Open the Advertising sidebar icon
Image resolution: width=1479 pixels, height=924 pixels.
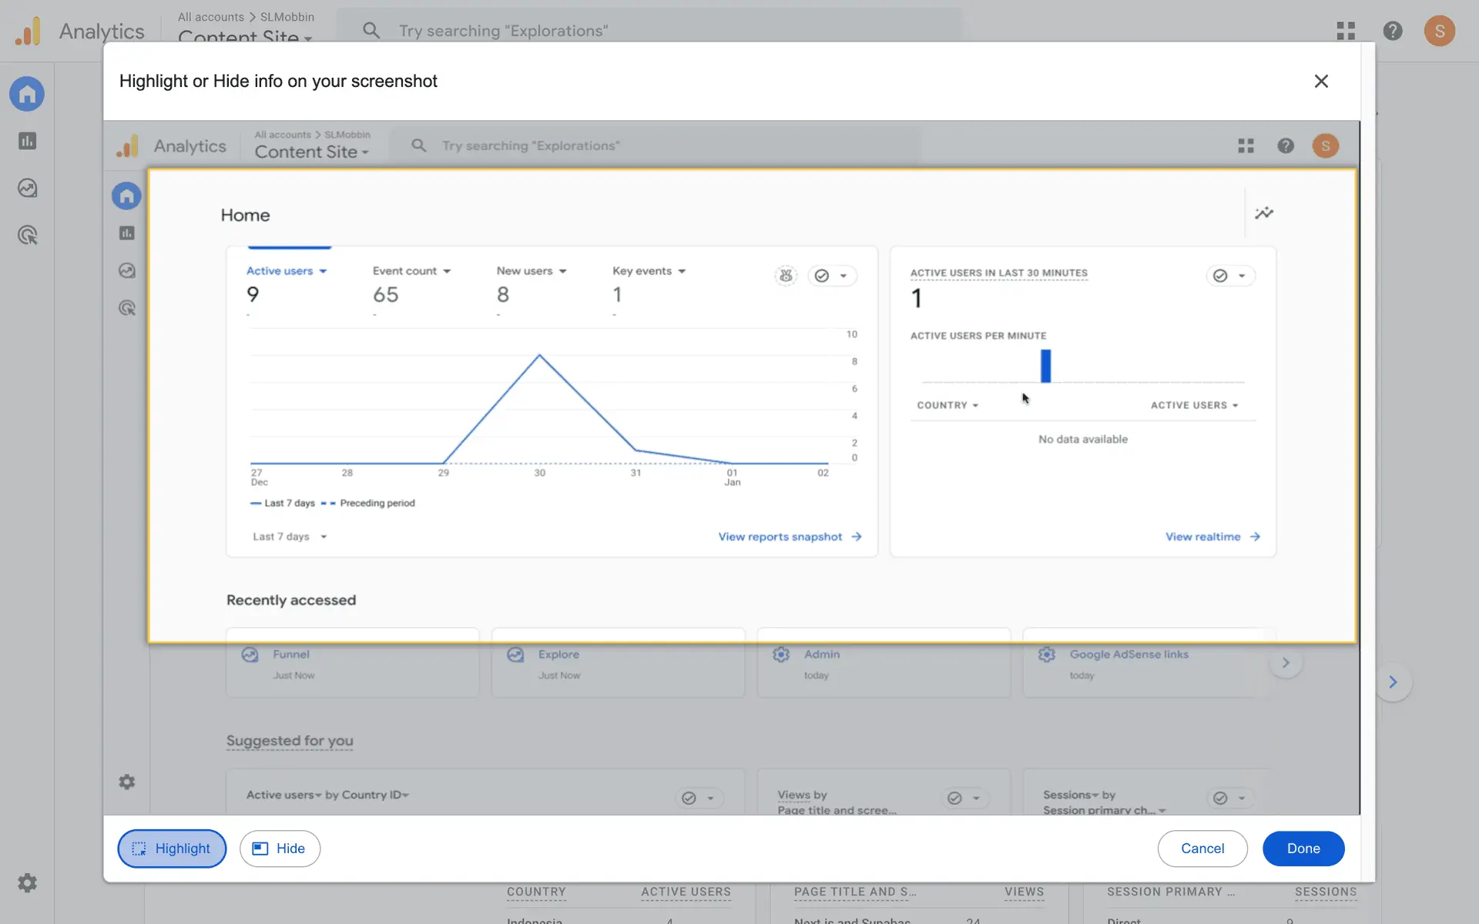[x=27, y=235]
